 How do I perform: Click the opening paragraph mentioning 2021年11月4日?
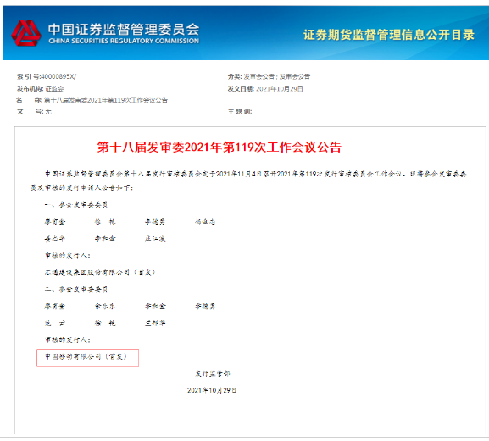248,181
